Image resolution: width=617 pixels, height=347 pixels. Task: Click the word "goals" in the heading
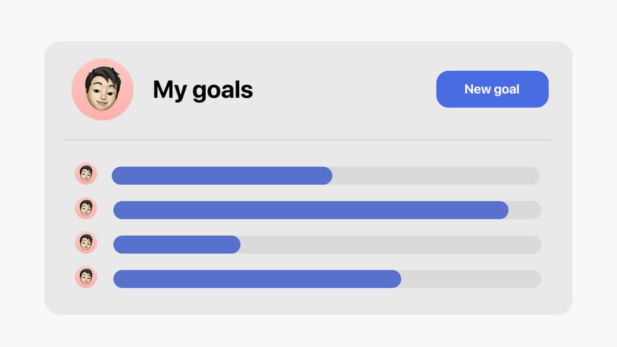222,90
